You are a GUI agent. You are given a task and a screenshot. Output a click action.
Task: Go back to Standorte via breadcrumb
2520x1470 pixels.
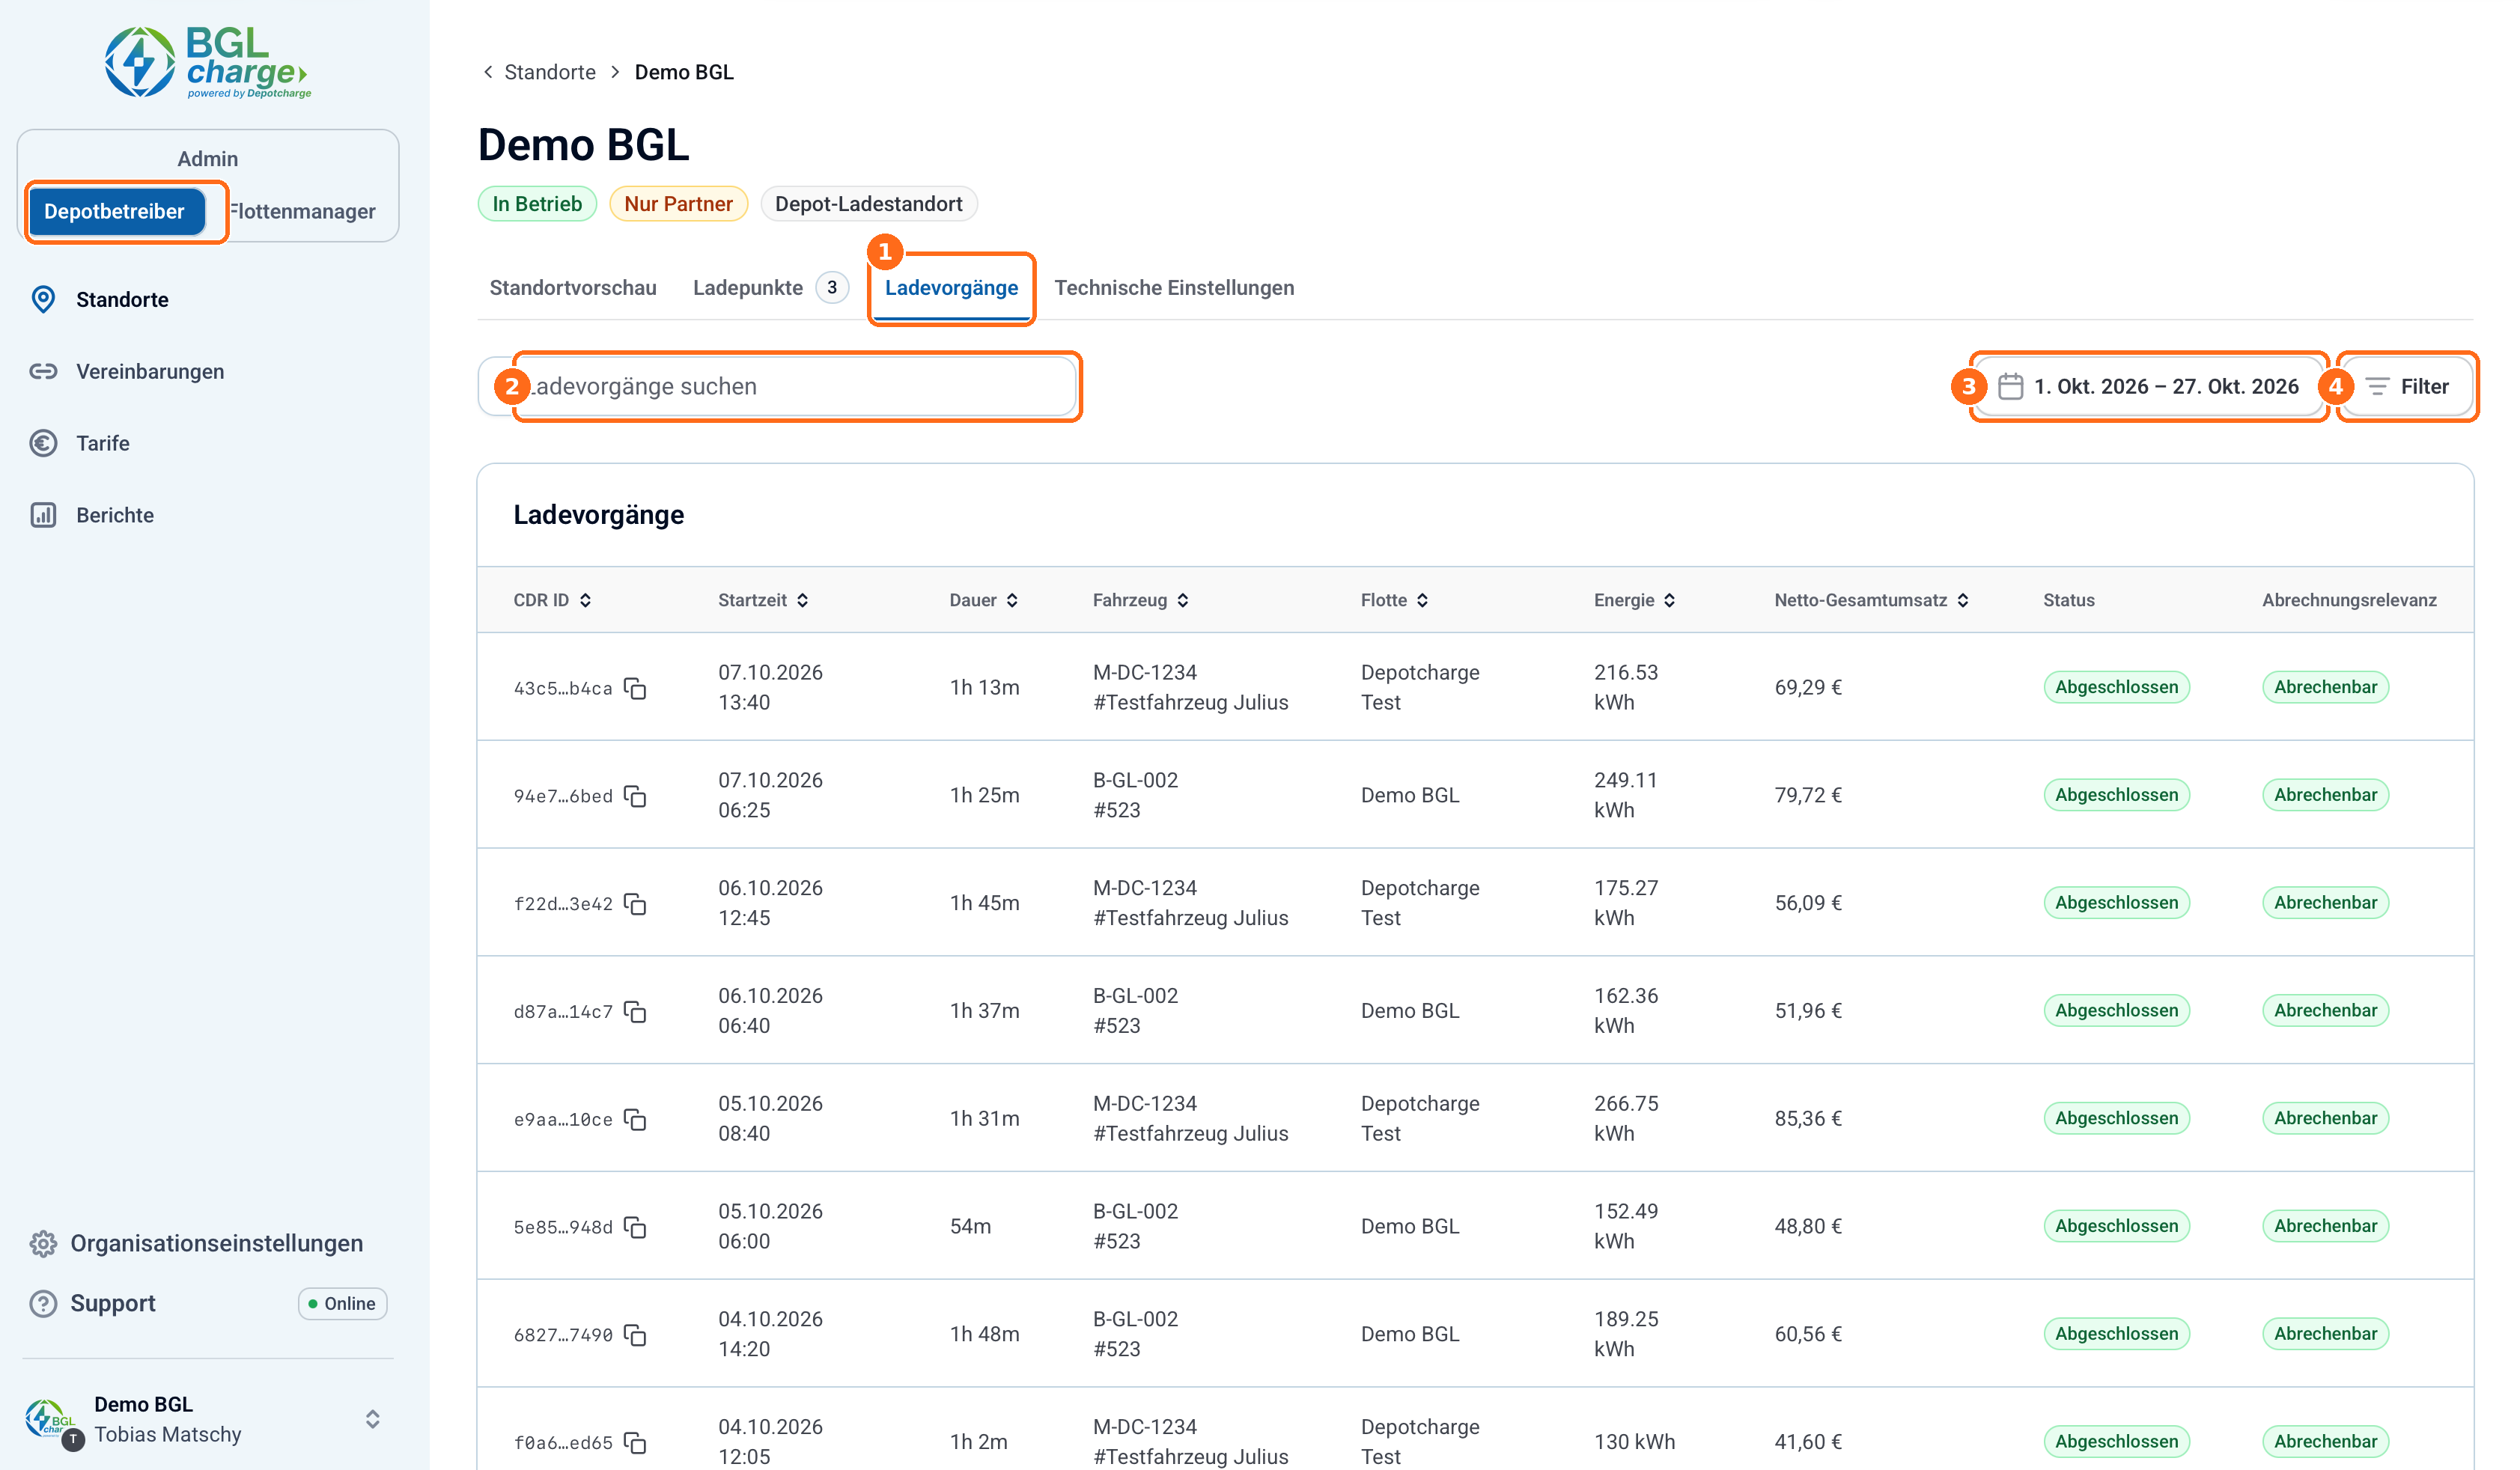tap(550, 72)
